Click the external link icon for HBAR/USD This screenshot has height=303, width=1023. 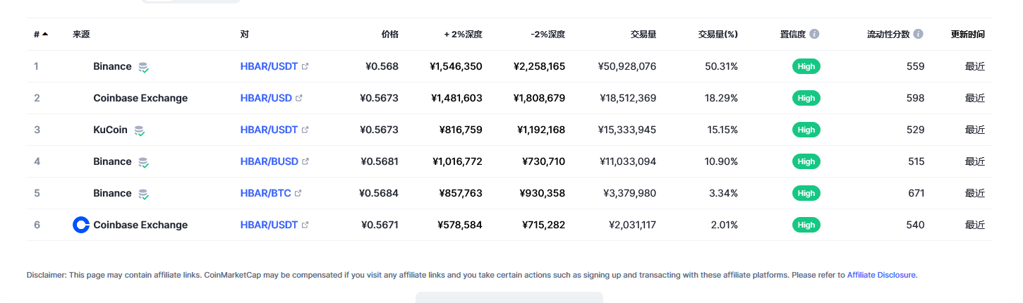299,98
